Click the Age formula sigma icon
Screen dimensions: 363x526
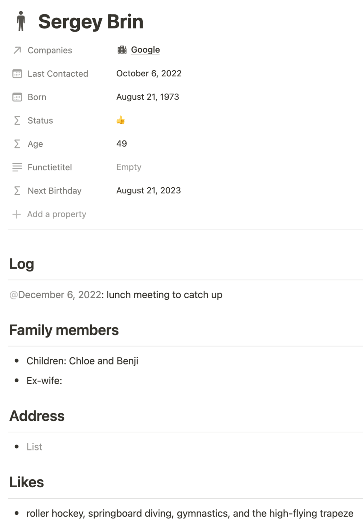[x=17, y=144]
